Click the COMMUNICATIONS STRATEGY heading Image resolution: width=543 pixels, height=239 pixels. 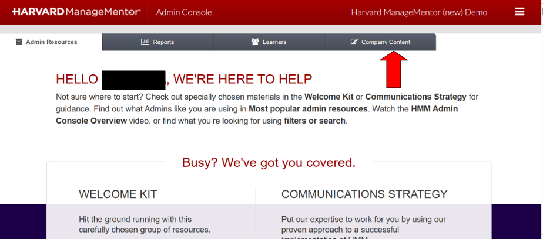[x=364, y=194]
